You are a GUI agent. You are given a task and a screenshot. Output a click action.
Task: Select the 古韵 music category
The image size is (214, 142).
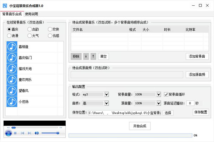pyautogui.click(x=33, y=29)
